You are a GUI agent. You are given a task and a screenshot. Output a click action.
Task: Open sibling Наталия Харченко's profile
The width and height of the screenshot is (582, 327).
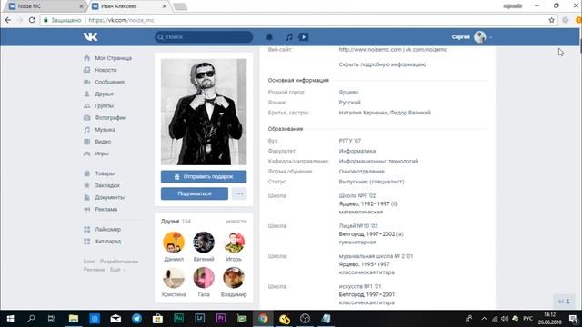coord(363,113)
